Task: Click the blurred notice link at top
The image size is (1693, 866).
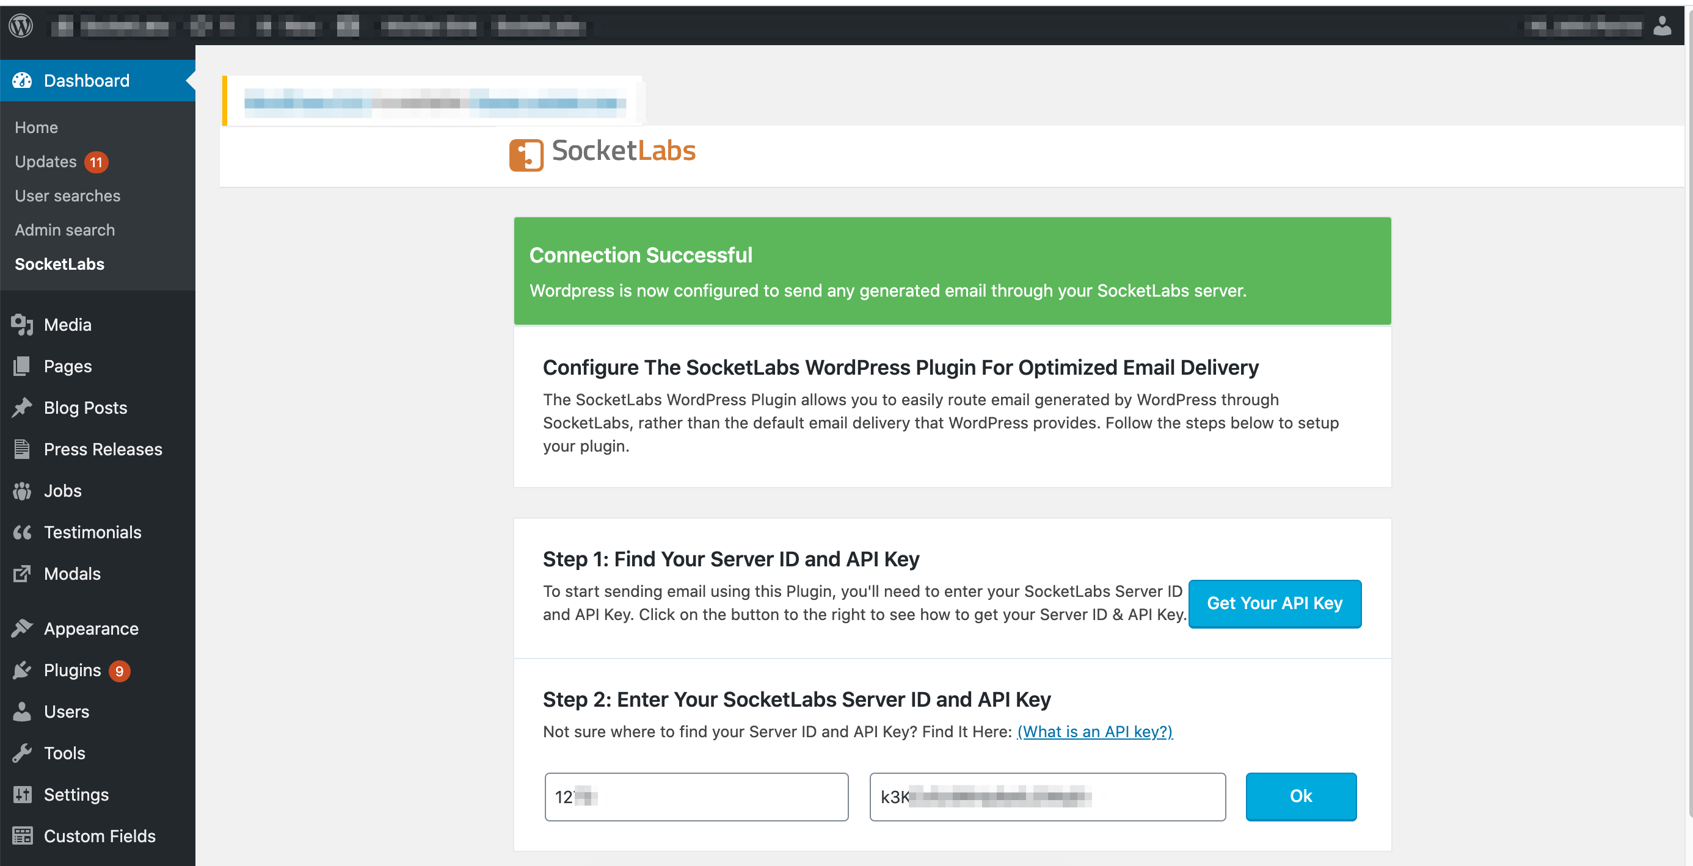Action: tap(434, 103)
